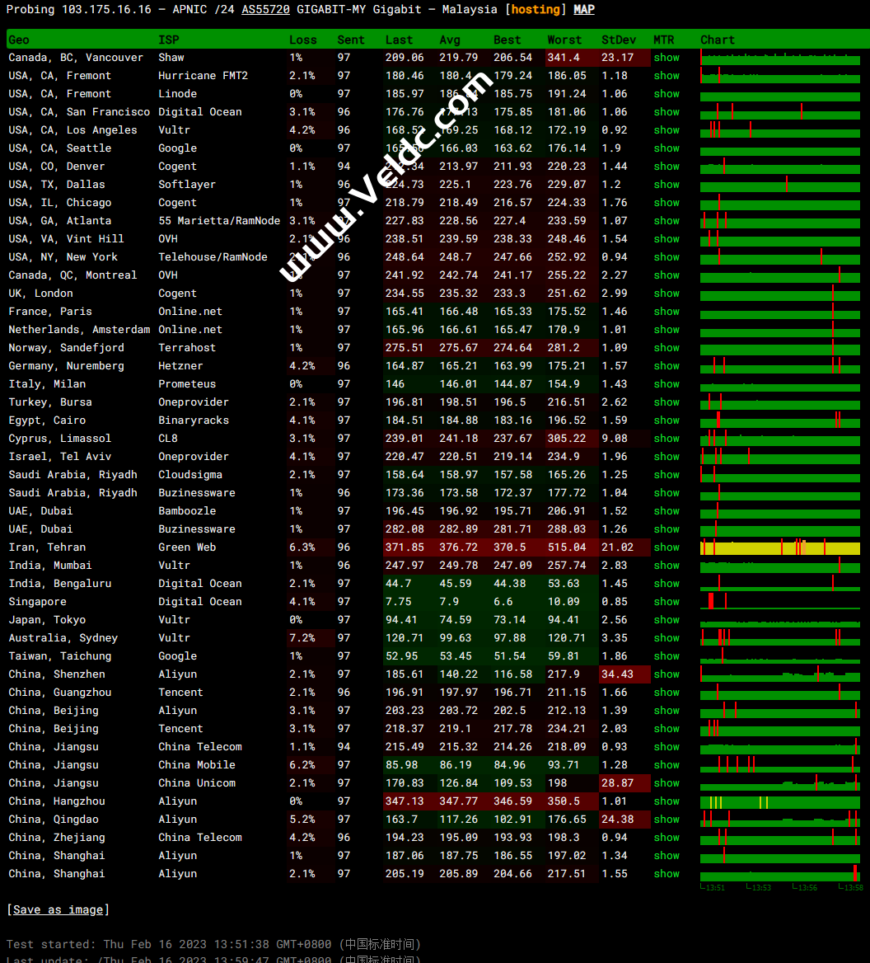Show MTR for Taiwan, Taichung Google

tap(667, 656)
